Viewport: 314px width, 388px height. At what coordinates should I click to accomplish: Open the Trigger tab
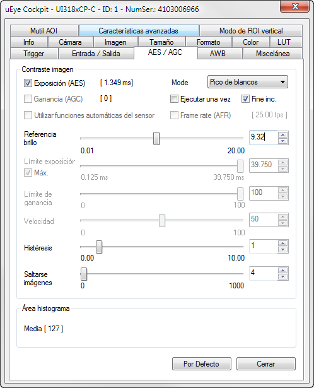[x=34, y=54]
